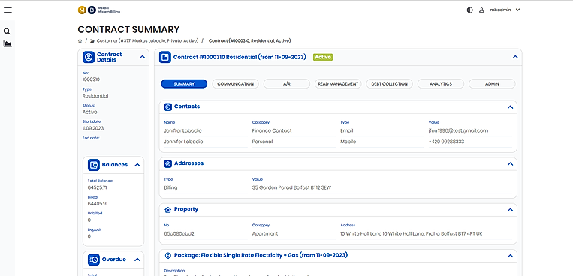Click the search magnifier sidebar icon
The image size is (573, 276).
[x=7, y=31]
